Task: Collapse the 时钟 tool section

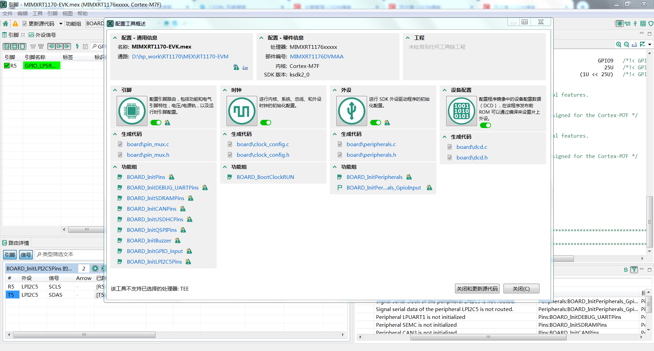Action: click(225, 90)
